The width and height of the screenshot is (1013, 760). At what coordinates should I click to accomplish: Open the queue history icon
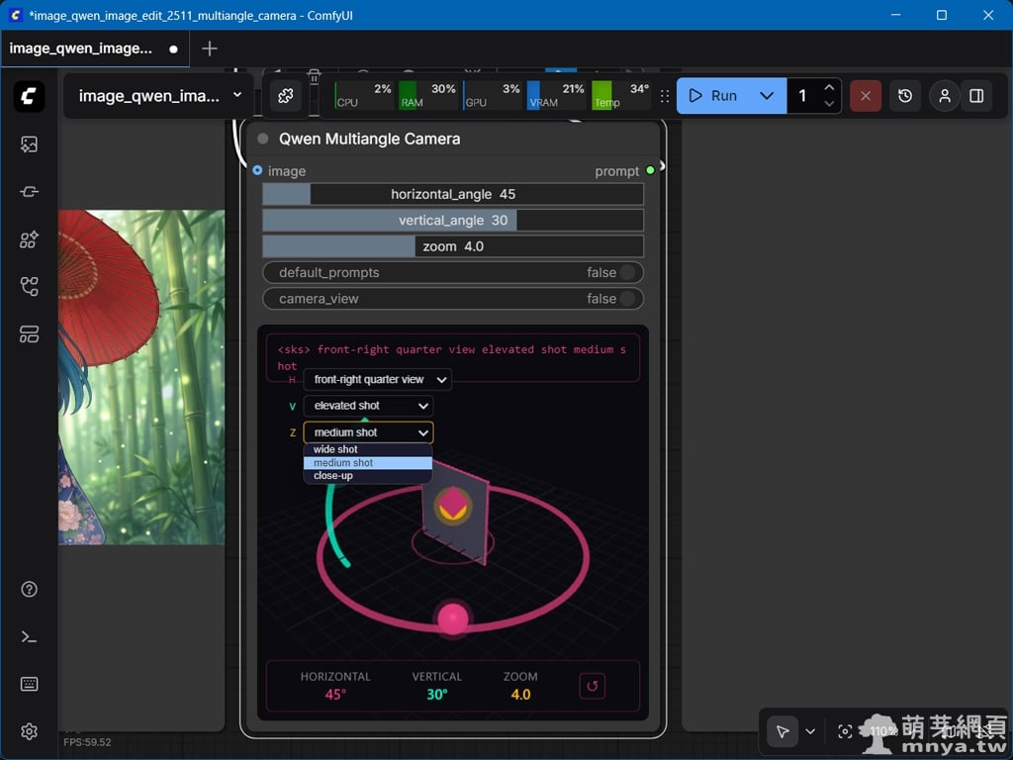[905, 96]
